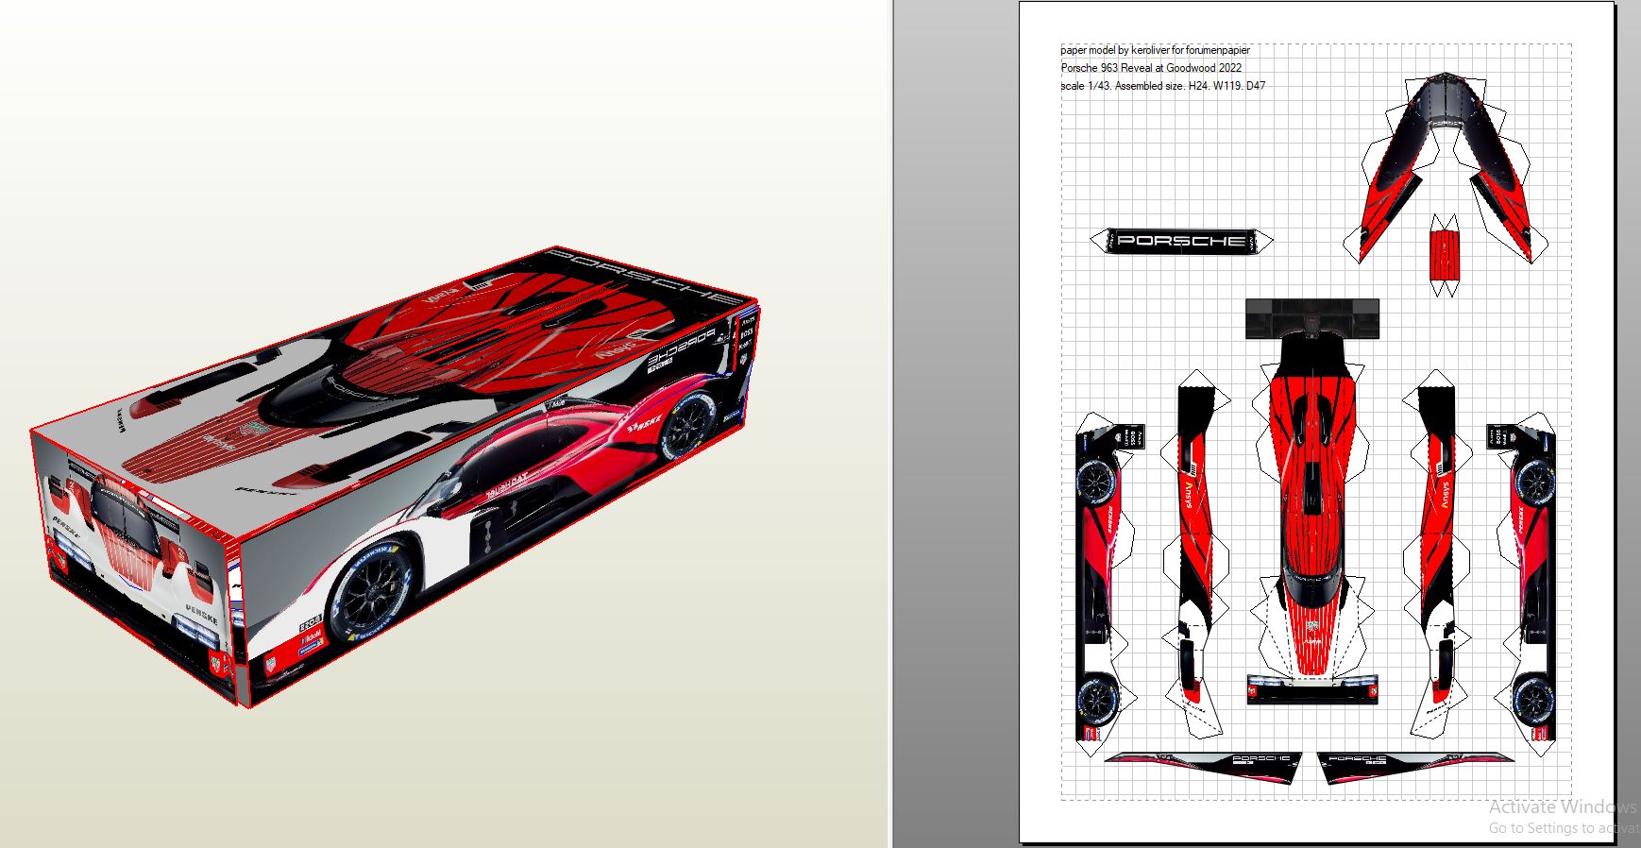Screen dimensions: 1641x848
Task: Select the PORSCHE banner piece in pattern
Action: point(1181,241)
